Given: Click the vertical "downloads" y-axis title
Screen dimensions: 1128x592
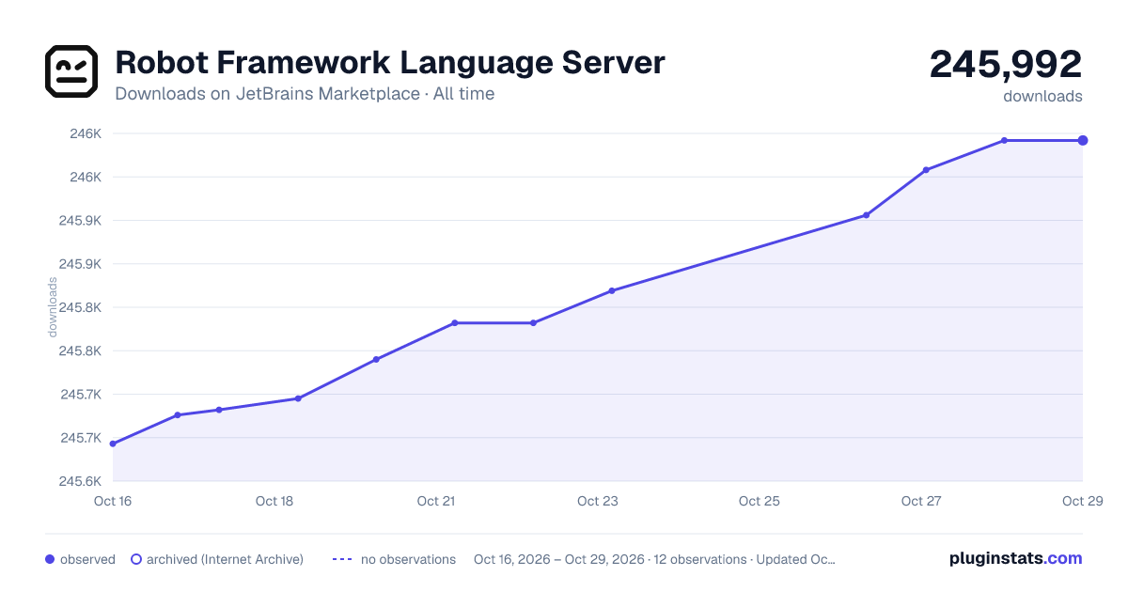Looking at the screenshot, I should click(53, 307).
